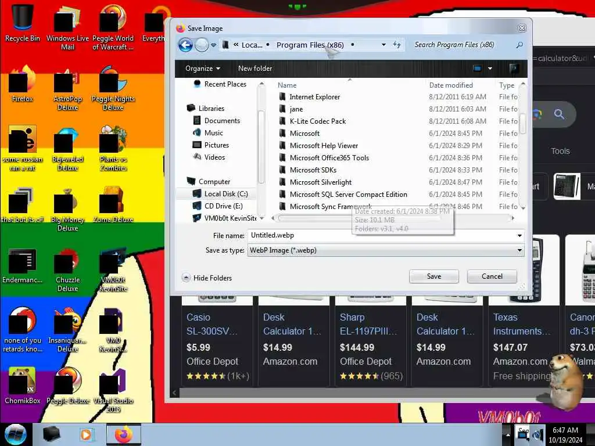Open the Organize menu

[203, 69]
